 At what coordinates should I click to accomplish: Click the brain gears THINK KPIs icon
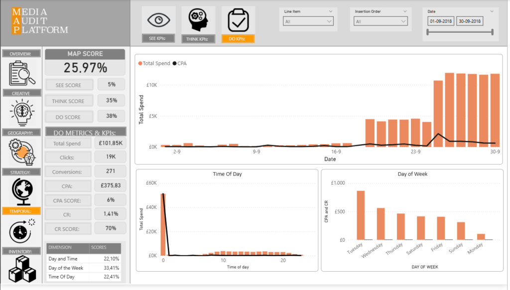coord(198,20)
